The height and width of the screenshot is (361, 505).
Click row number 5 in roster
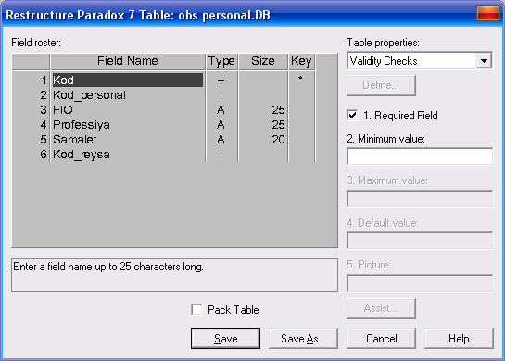[44, 140]
